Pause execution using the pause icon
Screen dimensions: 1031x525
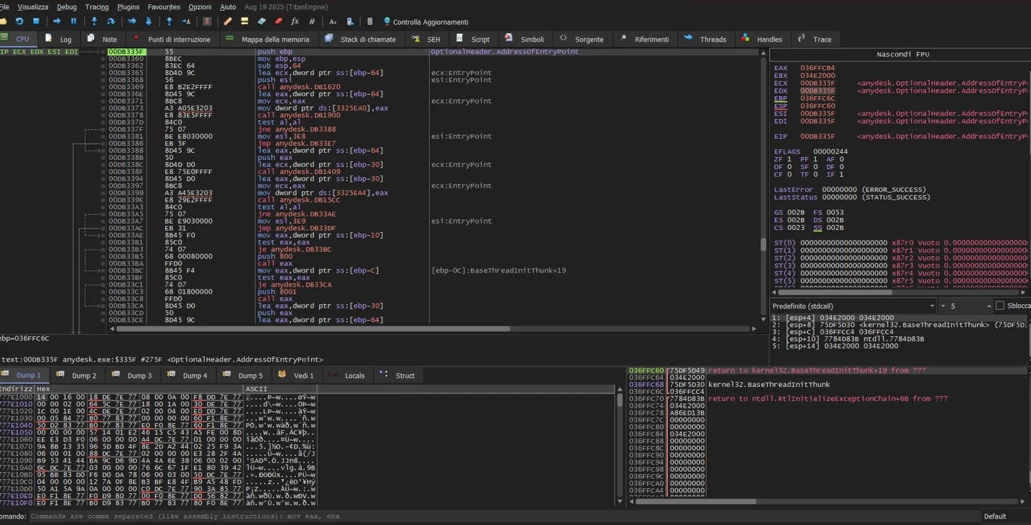coord(74,22)
